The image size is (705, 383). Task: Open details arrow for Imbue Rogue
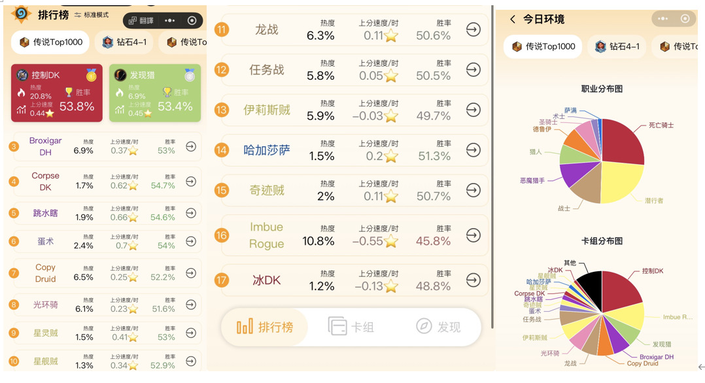[473, 235]
